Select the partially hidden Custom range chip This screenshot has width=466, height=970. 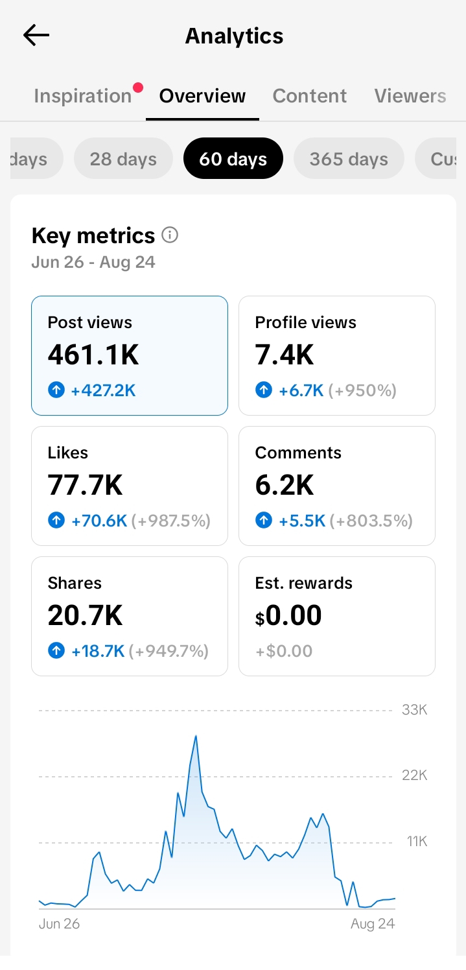[x=440, y=159]
